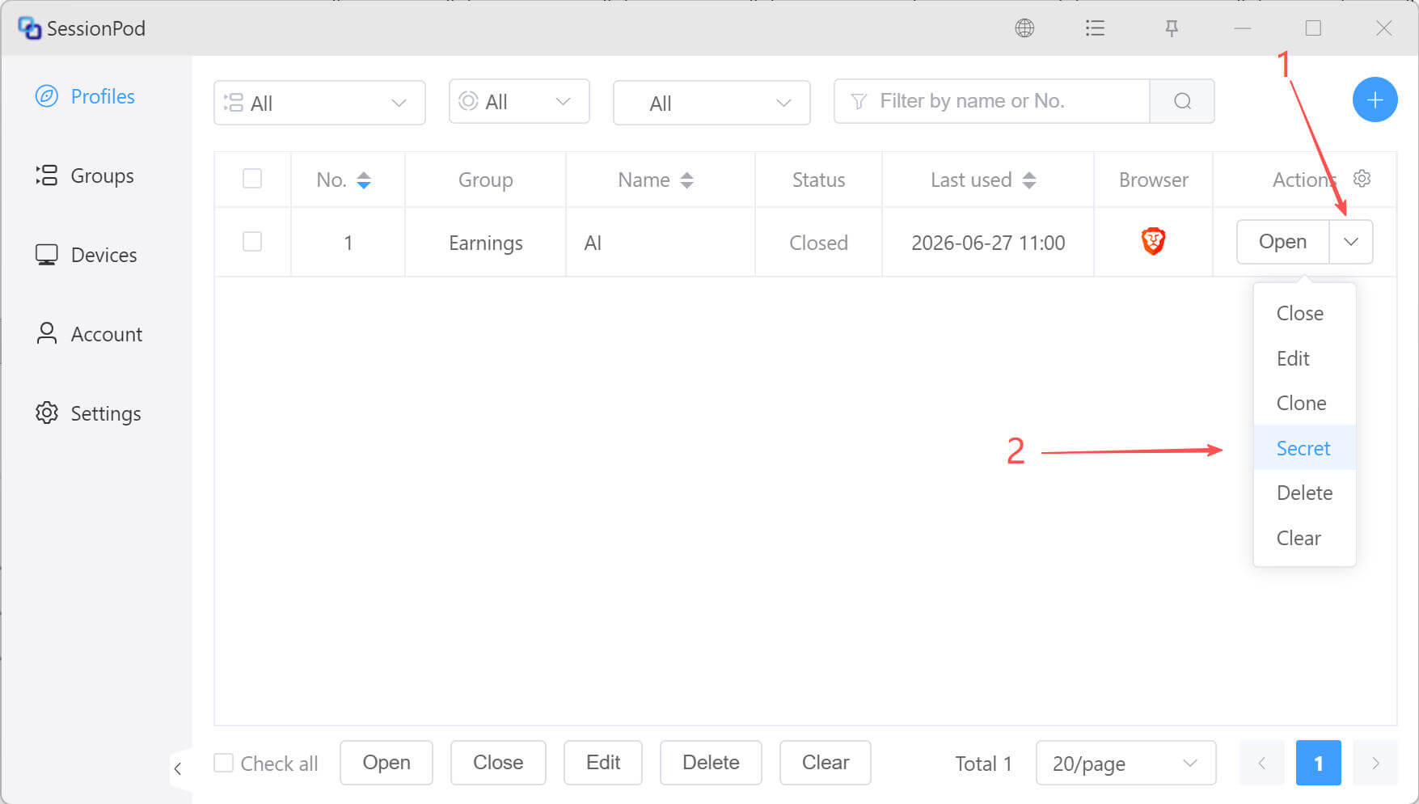Expand the status filter All dropdown
The image size is (1419, 804).
click(x=519, y=101)
